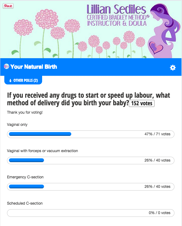The image size is (182, 226).
Task: Select the "Vaginal only" option label
Action: 17,125
